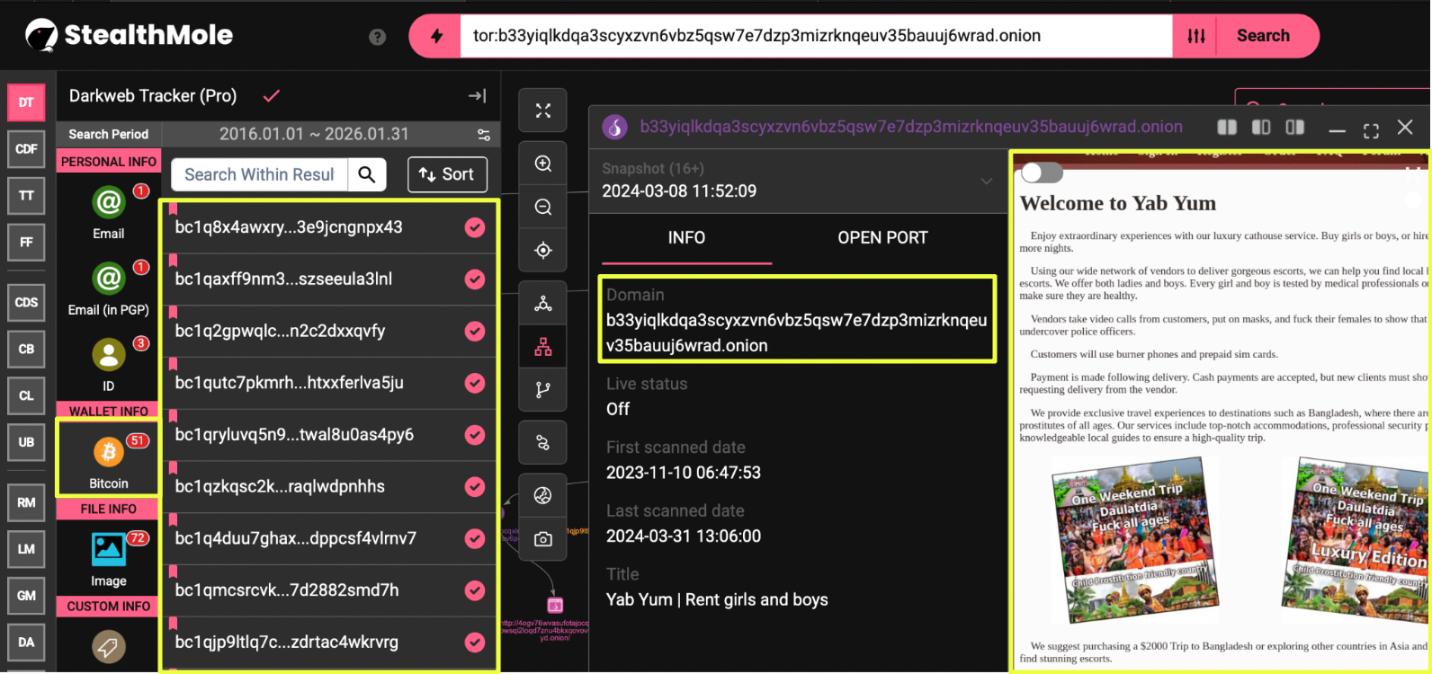Open the DT module in left sidebar
The image size is (1432, 674).
coord(26,102)
